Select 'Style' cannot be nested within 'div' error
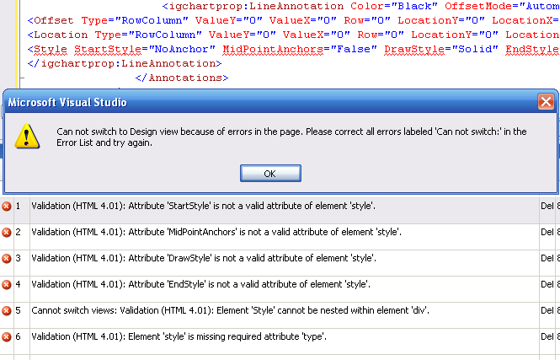The image size is (560, 360). [230, 310]
